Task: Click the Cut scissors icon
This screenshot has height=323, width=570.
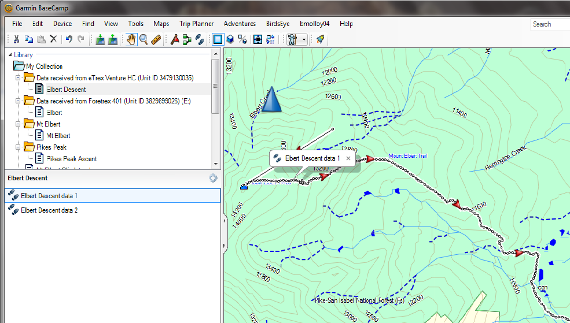Action: coord(16,39)
